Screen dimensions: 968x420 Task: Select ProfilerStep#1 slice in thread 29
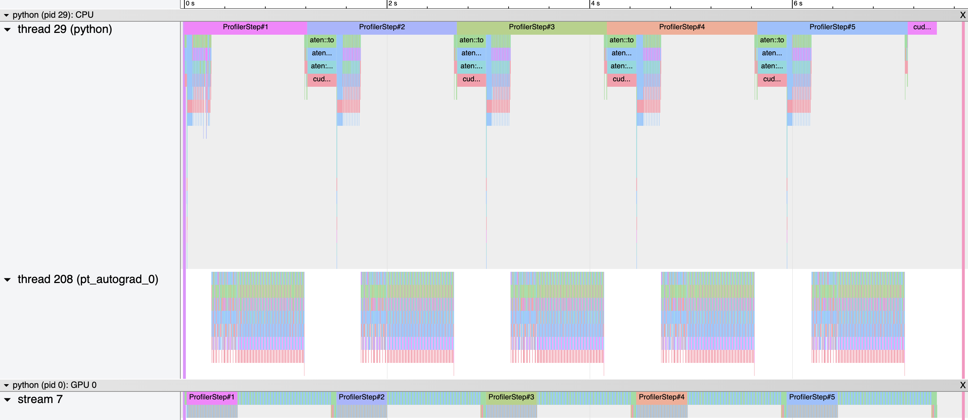[245, 27]
